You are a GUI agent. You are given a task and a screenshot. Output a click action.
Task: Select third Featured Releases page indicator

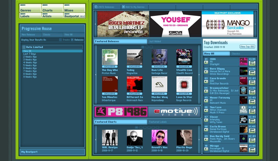point(151,47)
